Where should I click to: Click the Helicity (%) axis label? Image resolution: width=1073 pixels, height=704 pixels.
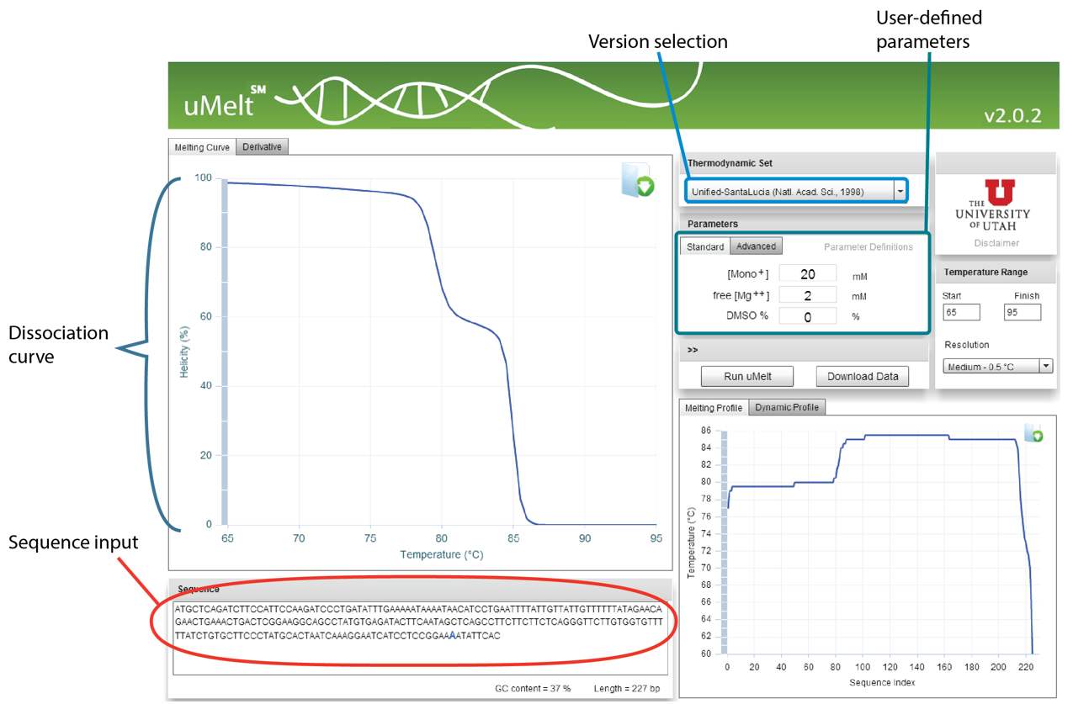185,351
